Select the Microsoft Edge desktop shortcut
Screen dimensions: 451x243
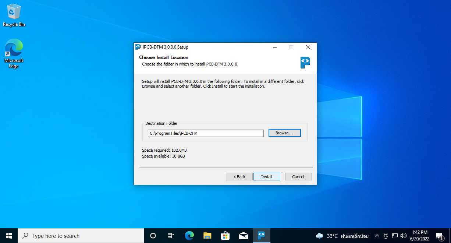(14, 54)
